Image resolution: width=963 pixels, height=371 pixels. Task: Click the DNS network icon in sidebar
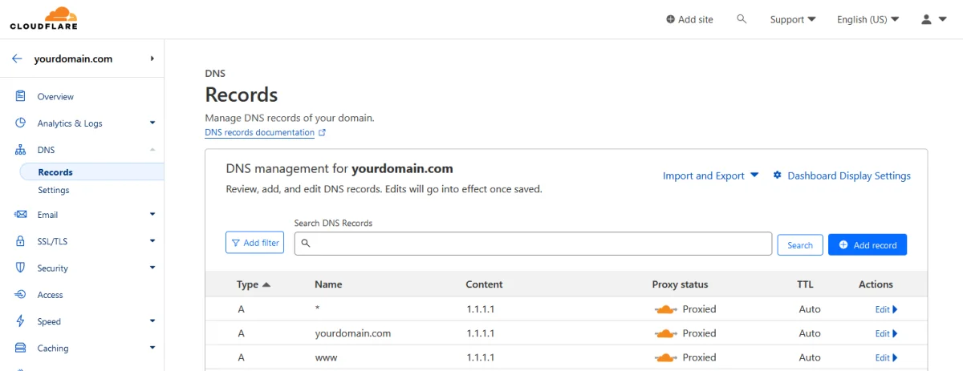tap(21, 150)
